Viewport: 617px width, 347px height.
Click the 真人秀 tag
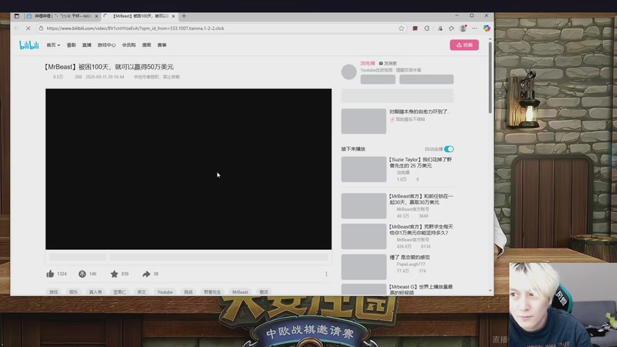pyautogui.click(x=95, y=292)
